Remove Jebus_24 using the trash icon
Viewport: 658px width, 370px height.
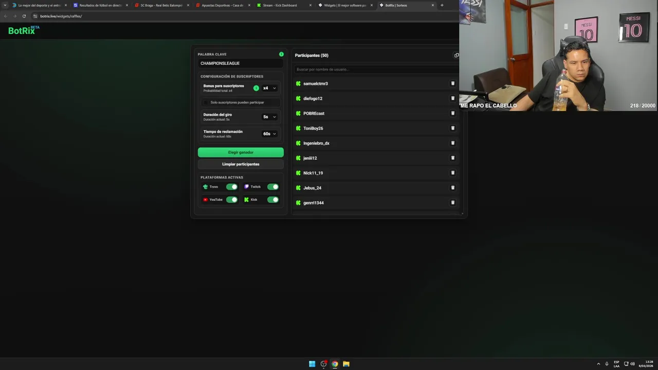[453, 188]
